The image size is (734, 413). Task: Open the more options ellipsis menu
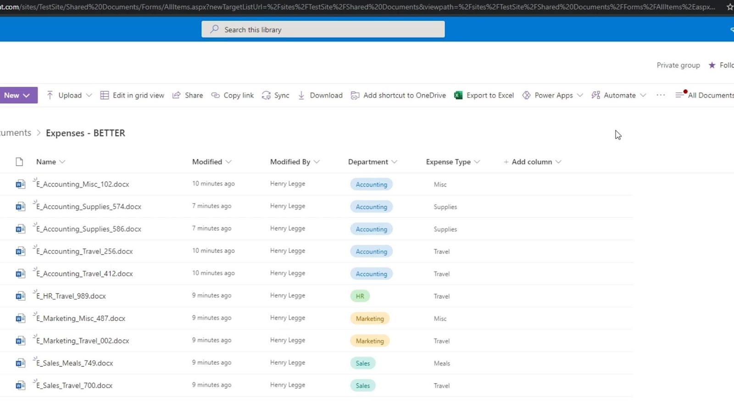click(x=661, y=95)
